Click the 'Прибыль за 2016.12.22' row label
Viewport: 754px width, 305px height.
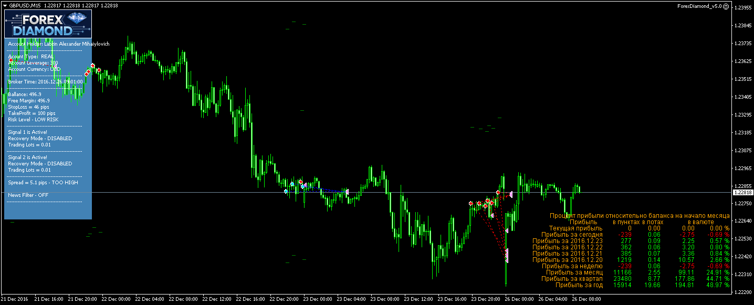click(x=568, y=247)
